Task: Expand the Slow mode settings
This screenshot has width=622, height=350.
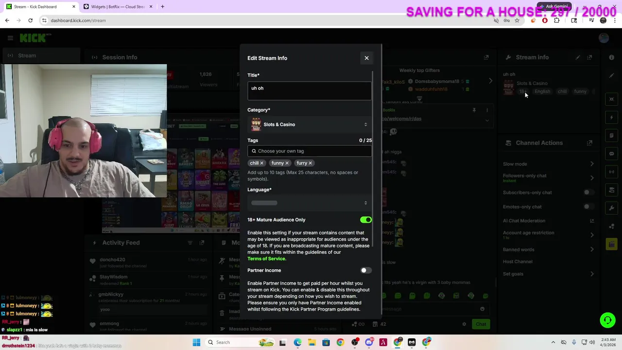Action: 548,164
